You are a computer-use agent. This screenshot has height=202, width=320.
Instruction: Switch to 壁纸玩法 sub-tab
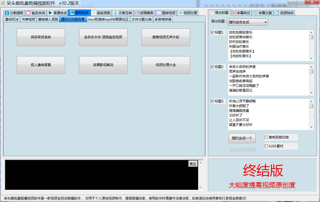pyautogui.click(x=12, y=19)
